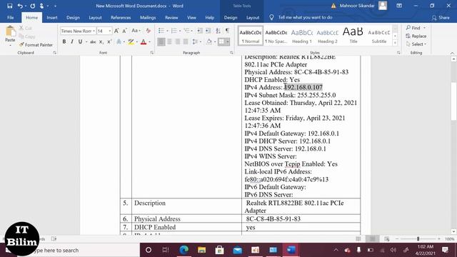This screenshot has width=457, height=257.
Task: Open the Mail app from the taskbar
Action: [x=237, y=250]
